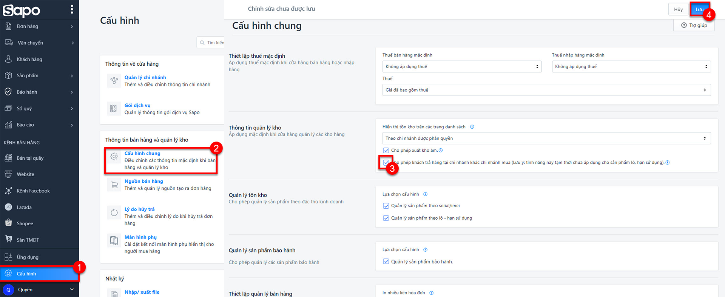Click the Gói dịch vụ icon
This screenshot has height=297, width=725.
point(113,109)
